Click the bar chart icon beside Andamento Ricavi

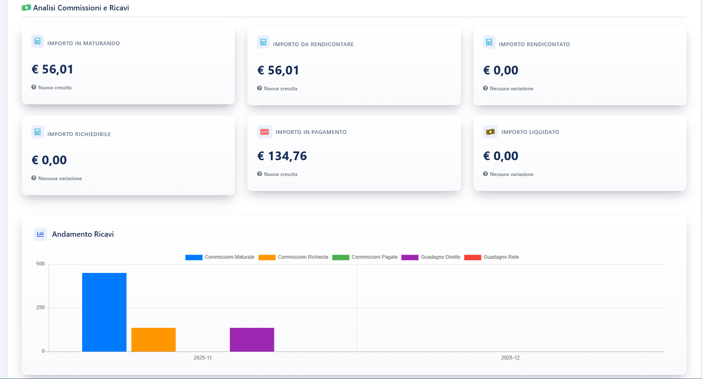click(40, 234)
